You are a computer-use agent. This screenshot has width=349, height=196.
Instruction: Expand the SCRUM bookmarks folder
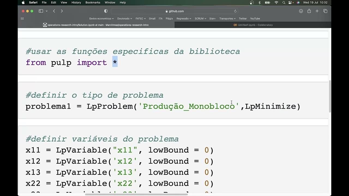200,19
